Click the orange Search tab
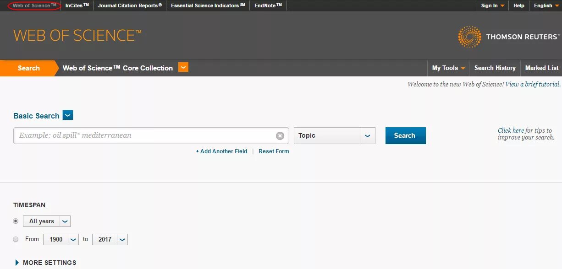The width and height of the screenshot is (562, 269). click(x=28, y=68)
